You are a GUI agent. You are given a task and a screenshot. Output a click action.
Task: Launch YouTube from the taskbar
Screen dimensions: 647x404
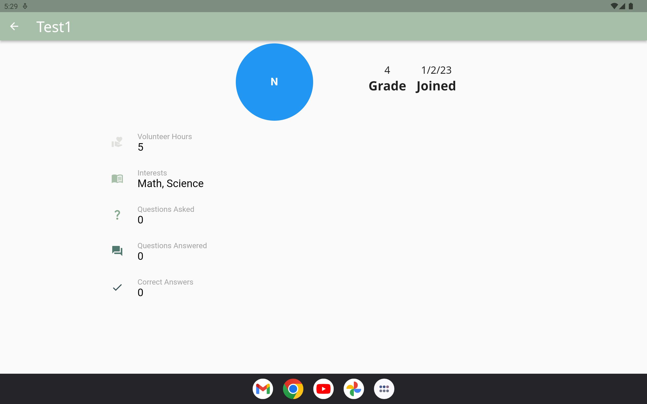[323, 389]
